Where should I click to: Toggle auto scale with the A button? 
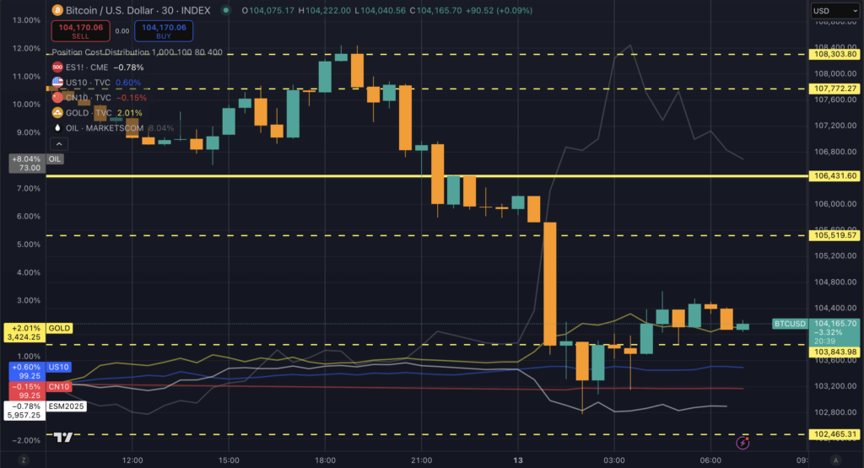(x=836, y=460)
